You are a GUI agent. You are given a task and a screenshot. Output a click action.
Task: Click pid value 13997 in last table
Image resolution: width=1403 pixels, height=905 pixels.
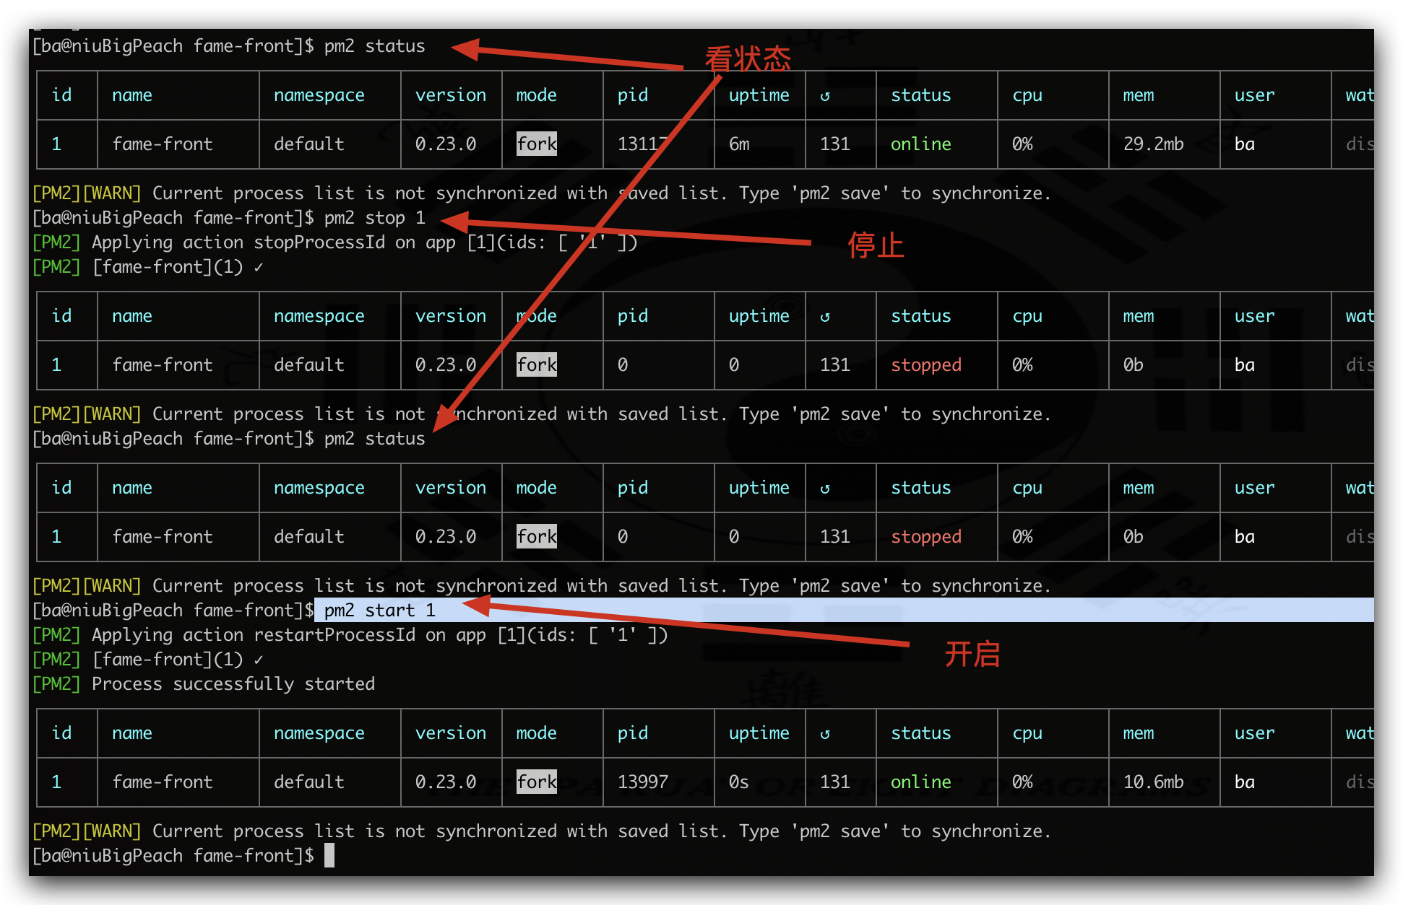(x=642, y=782)
